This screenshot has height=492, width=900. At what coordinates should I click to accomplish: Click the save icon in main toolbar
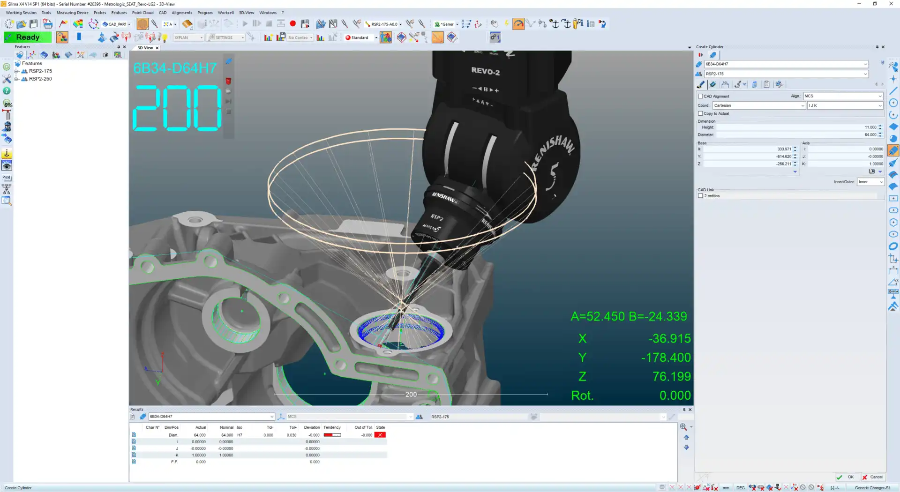(x=34, y=24)
